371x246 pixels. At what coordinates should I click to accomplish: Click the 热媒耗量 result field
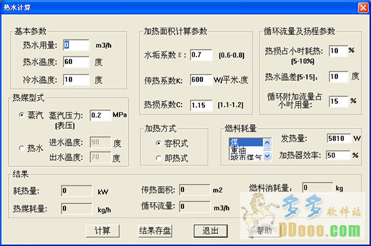click(77, 209)
